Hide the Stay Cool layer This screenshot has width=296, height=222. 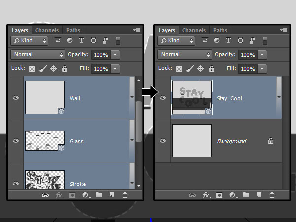[x=163, y=98]
